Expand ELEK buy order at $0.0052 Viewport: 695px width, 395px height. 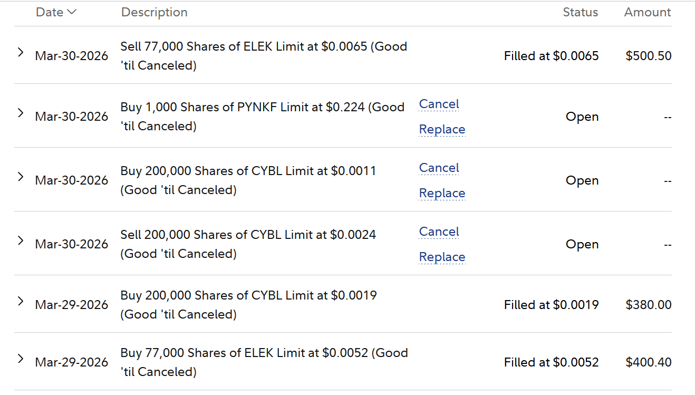[x=21, y=359]
